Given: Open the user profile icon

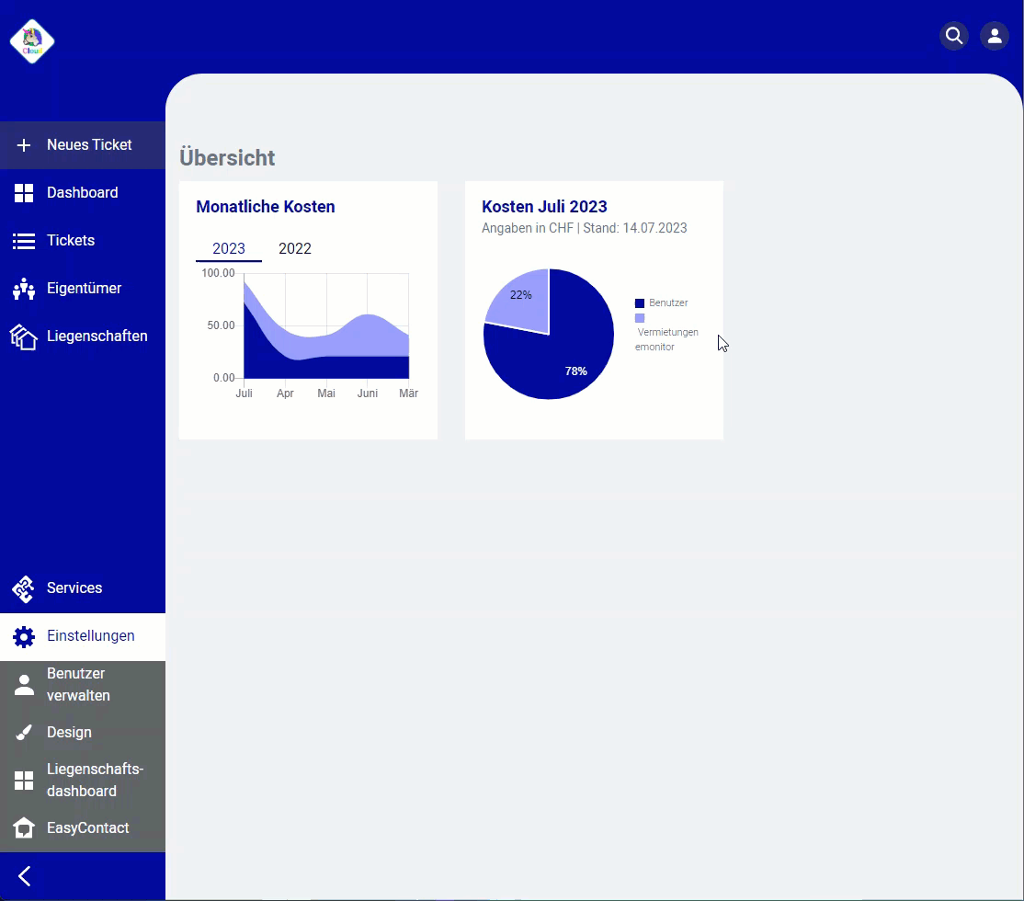Looking at the screenshot, I should tap(995, 36).
